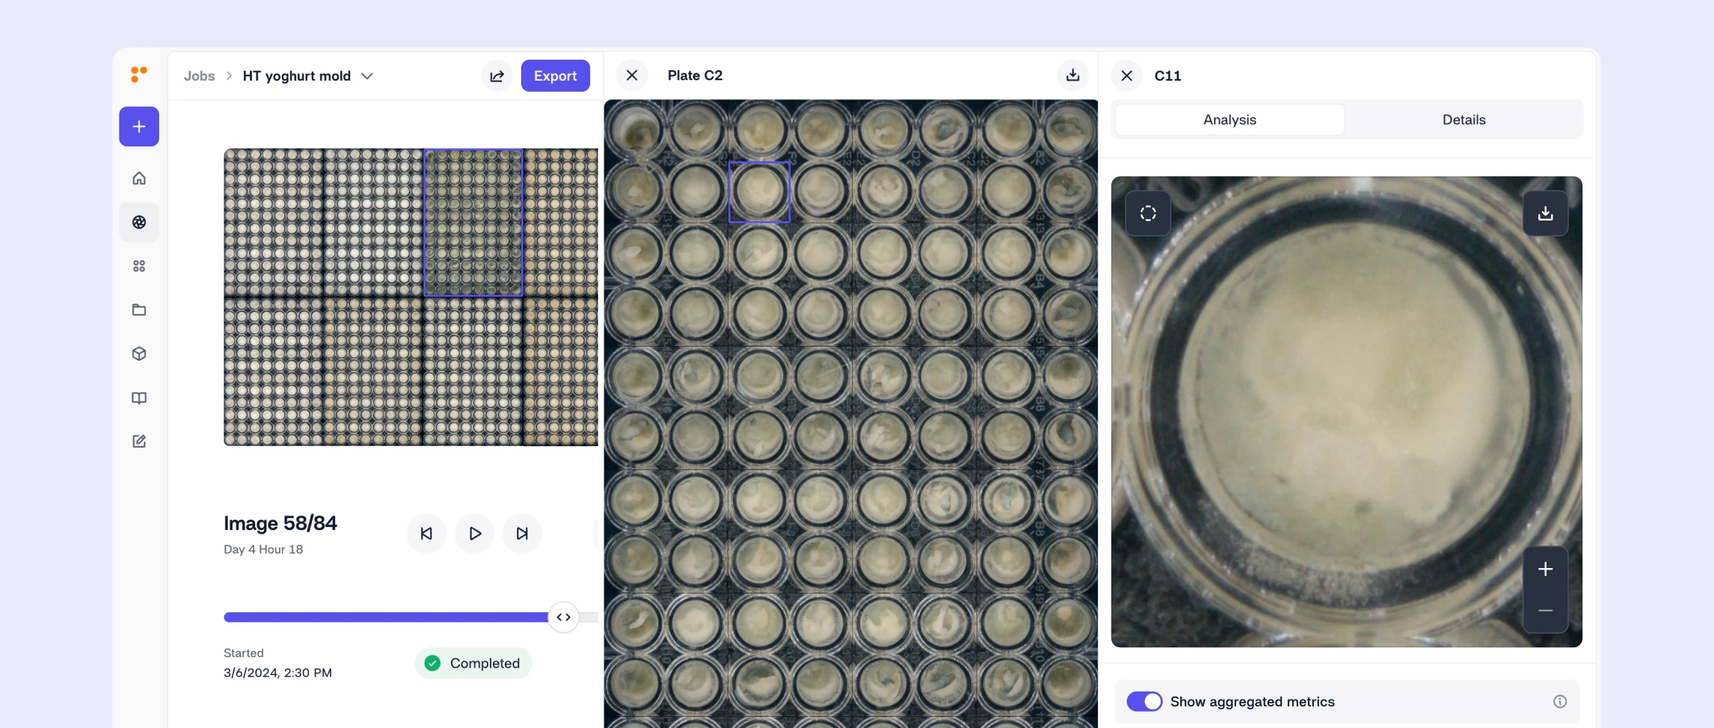Expand the HT yoghurt mold dropdown
The image size is (1714, 728).
[x=367, y=75]
